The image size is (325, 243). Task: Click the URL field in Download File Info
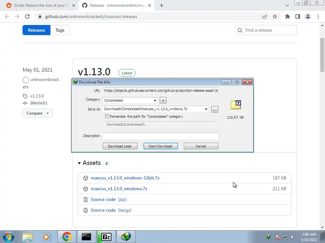click(161, 90)
